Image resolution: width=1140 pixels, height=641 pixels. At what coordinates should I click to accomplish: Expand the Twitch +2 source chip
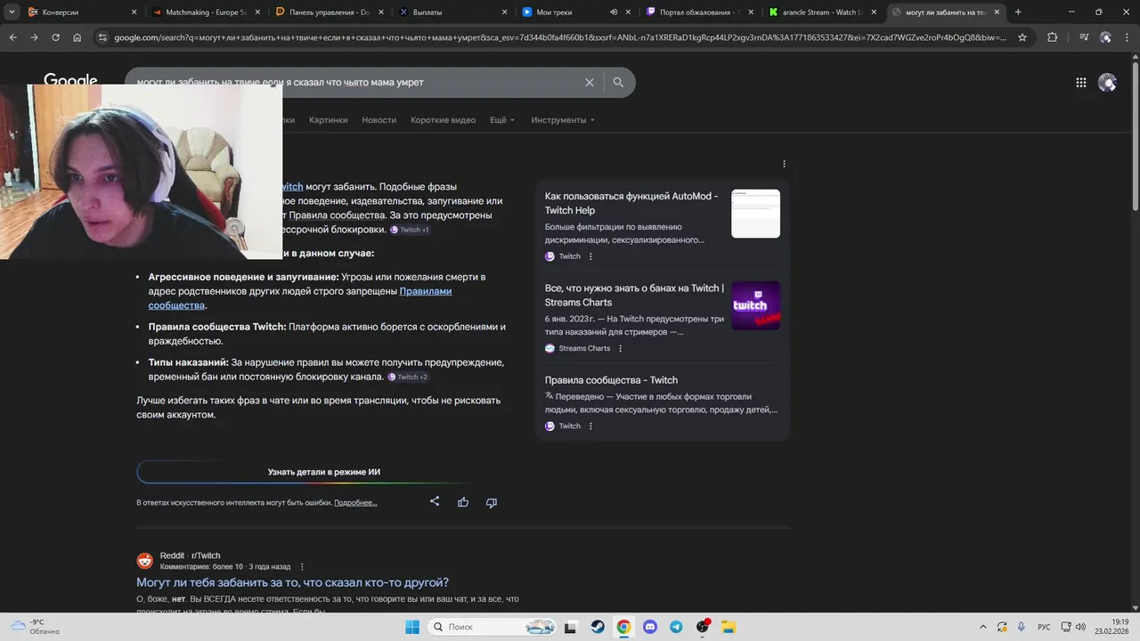tap(408, 377)
